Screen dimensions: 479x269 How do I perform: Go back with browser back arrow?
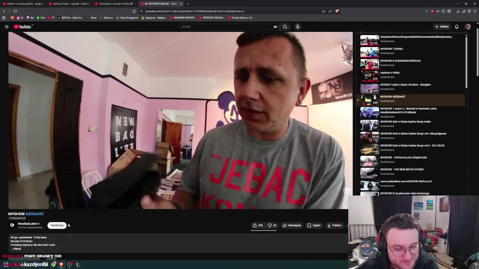pyautogui.click(x=4, y=11)
